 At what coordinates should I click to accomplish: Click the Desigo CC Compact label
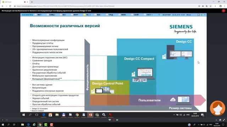pyautogui.click(x=139, y=59)
